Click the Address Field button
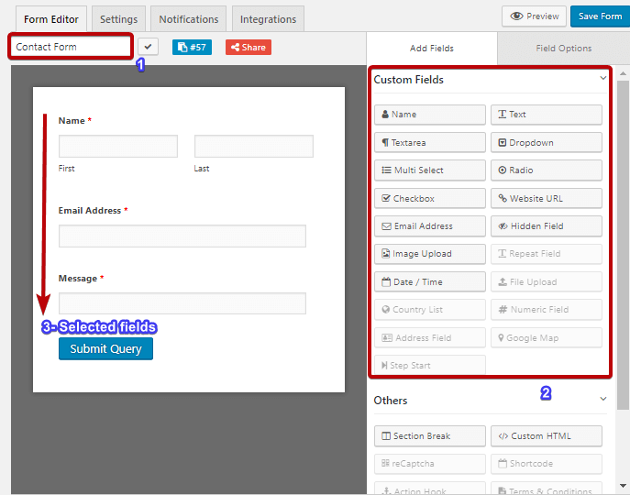This screenshot has height=495, width=630. 429,338
